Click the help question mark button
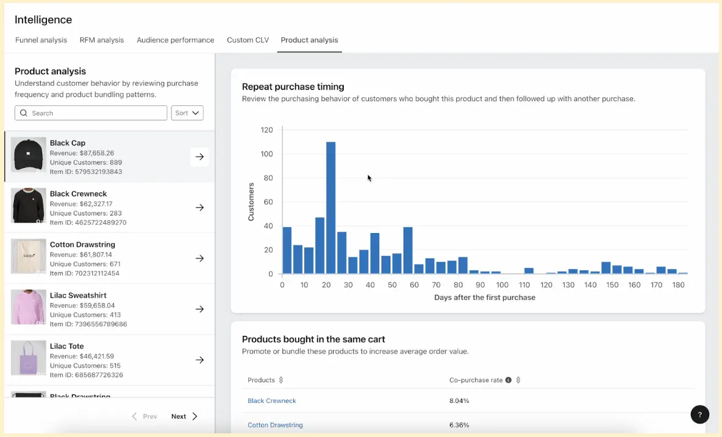This screenshot has height=437, width=722. (699, 414)
